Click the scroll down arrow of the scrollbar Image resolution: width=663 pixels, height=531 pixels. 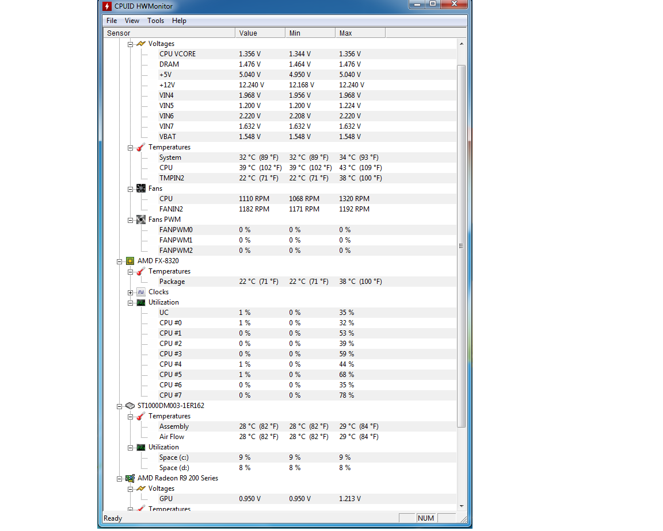(x=462, y=506)
